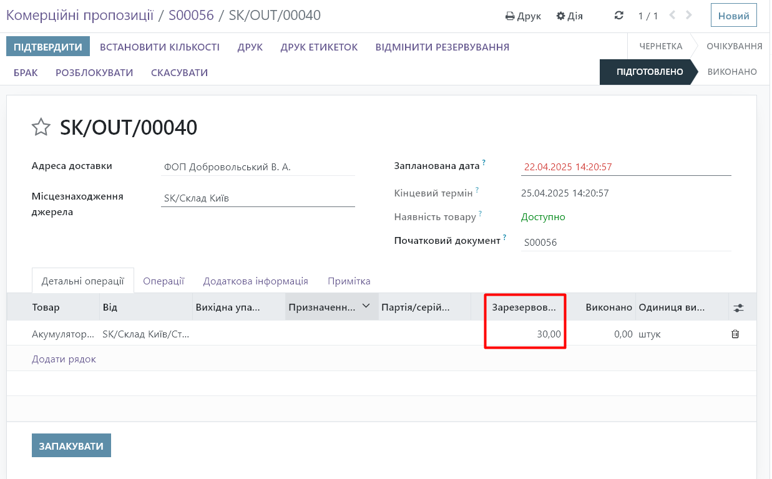
Task: Open column settings adjust icon
Action: point(738,307)
